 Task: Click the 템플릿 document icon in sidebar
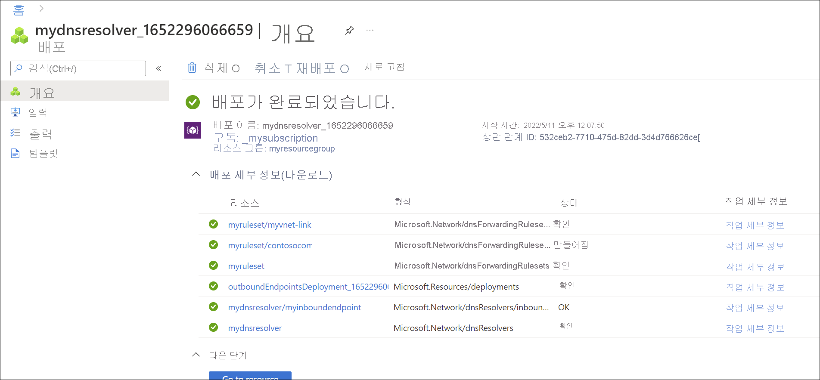[16, 153]
